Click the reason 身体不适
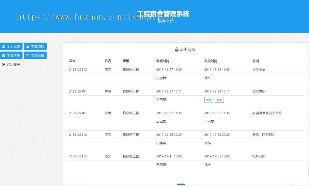Image resolution: width=309 pixels, height=186 pixels. (x=259, y=70)
